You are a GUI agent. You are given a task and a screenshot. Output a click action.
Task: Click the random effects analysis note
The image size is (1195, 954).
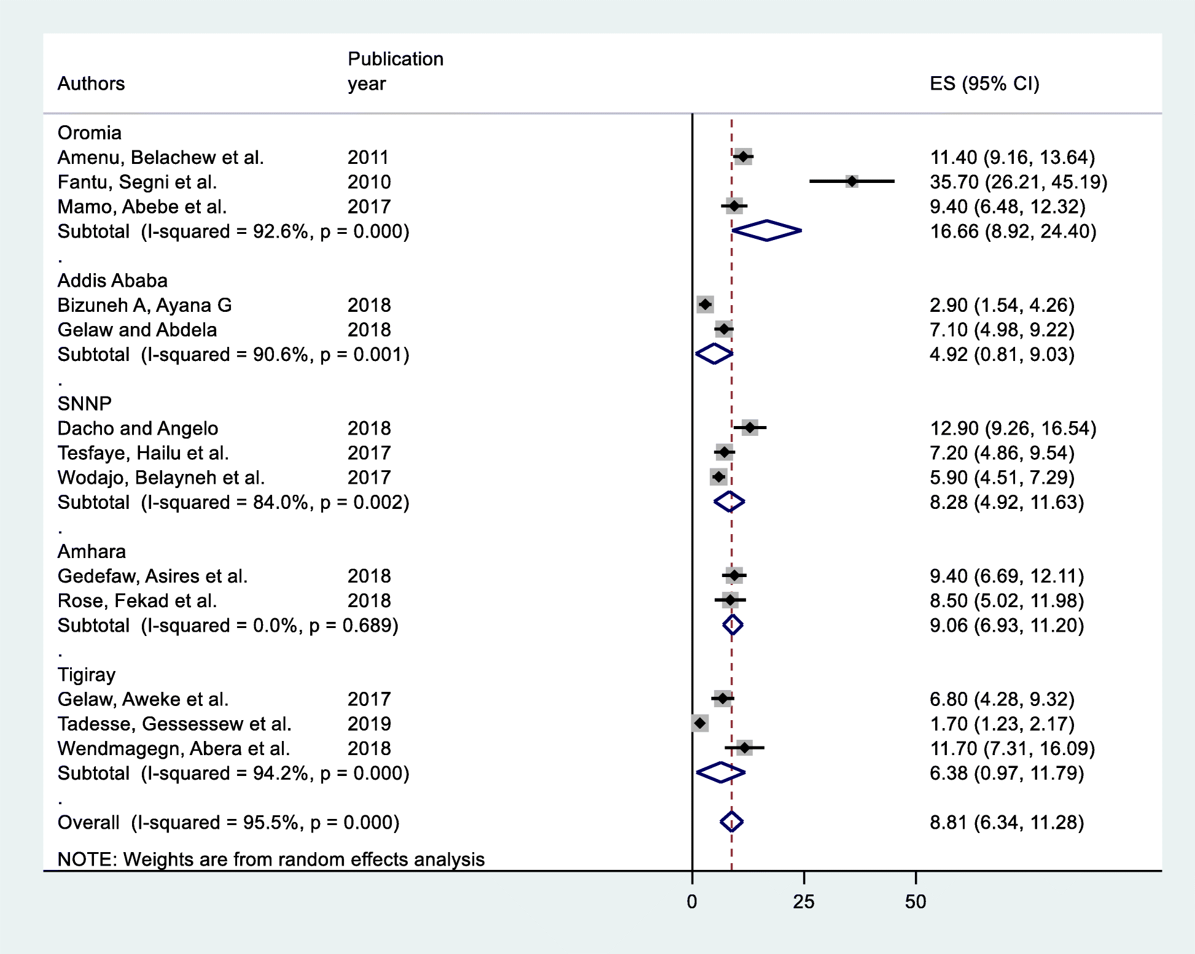271,859
